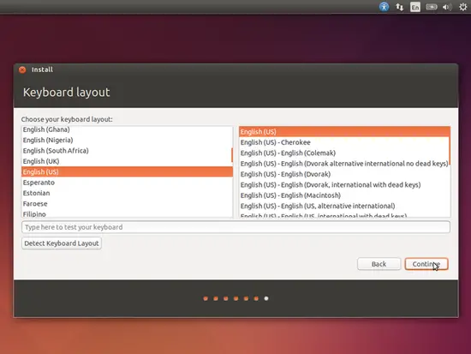Open the system gear menu
The height and width of the screenshot is (354, 471).
(463, 7)
